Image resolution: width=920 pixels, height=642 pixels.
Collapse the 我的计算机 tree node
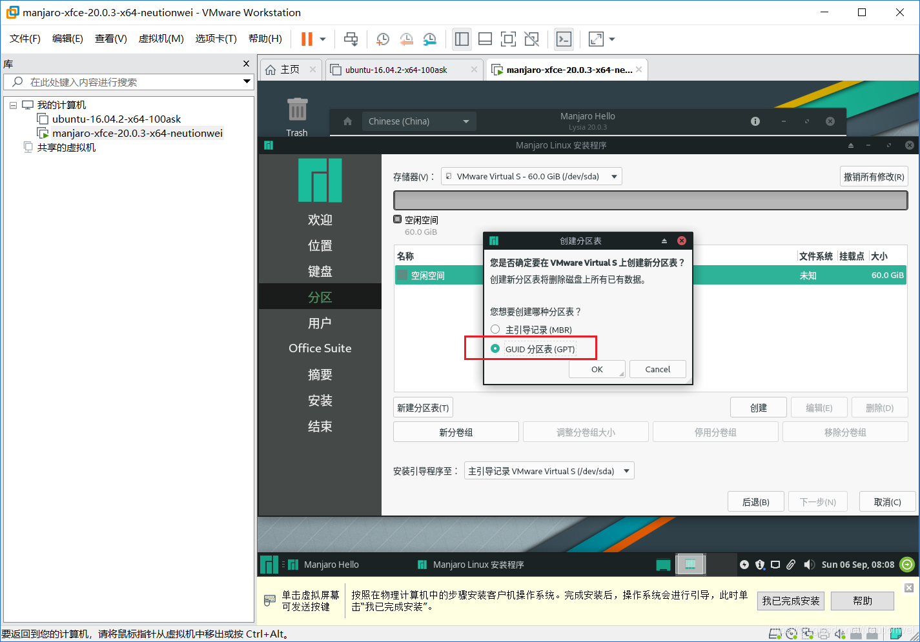[x=13, y=105]
